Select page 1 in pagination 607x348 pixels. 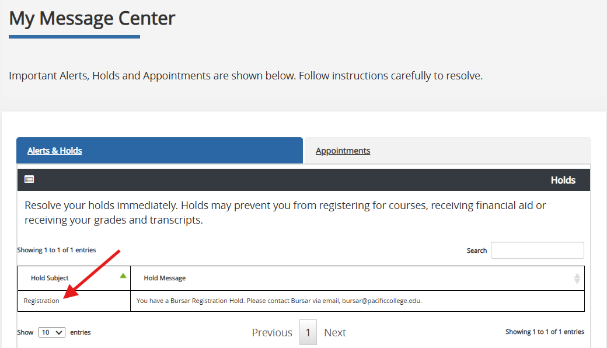pos(308,333)
